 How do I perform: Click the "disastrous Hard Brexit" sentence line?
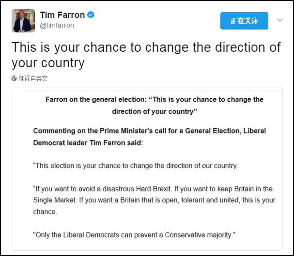[x=153, y=189]
